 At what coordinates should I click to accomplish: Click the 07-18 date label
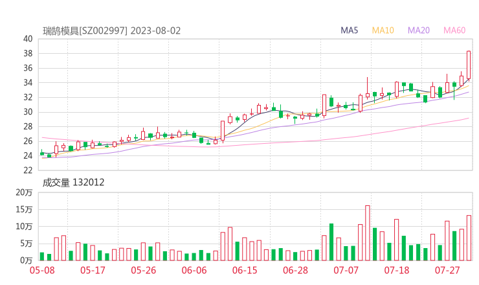[397, 270]
